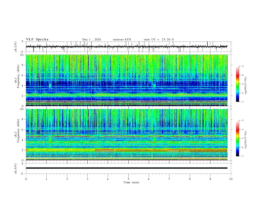Click the 8 kHz tick label on ch.1 axis
This screenshot has width=260, height=201.
click(23, 65)
